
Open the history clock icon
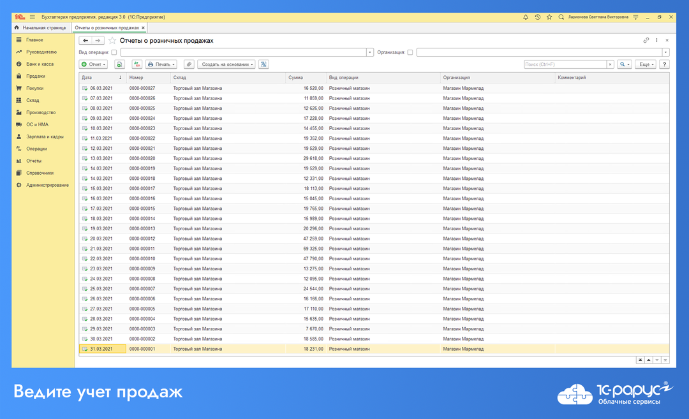(x=537, y=17)
